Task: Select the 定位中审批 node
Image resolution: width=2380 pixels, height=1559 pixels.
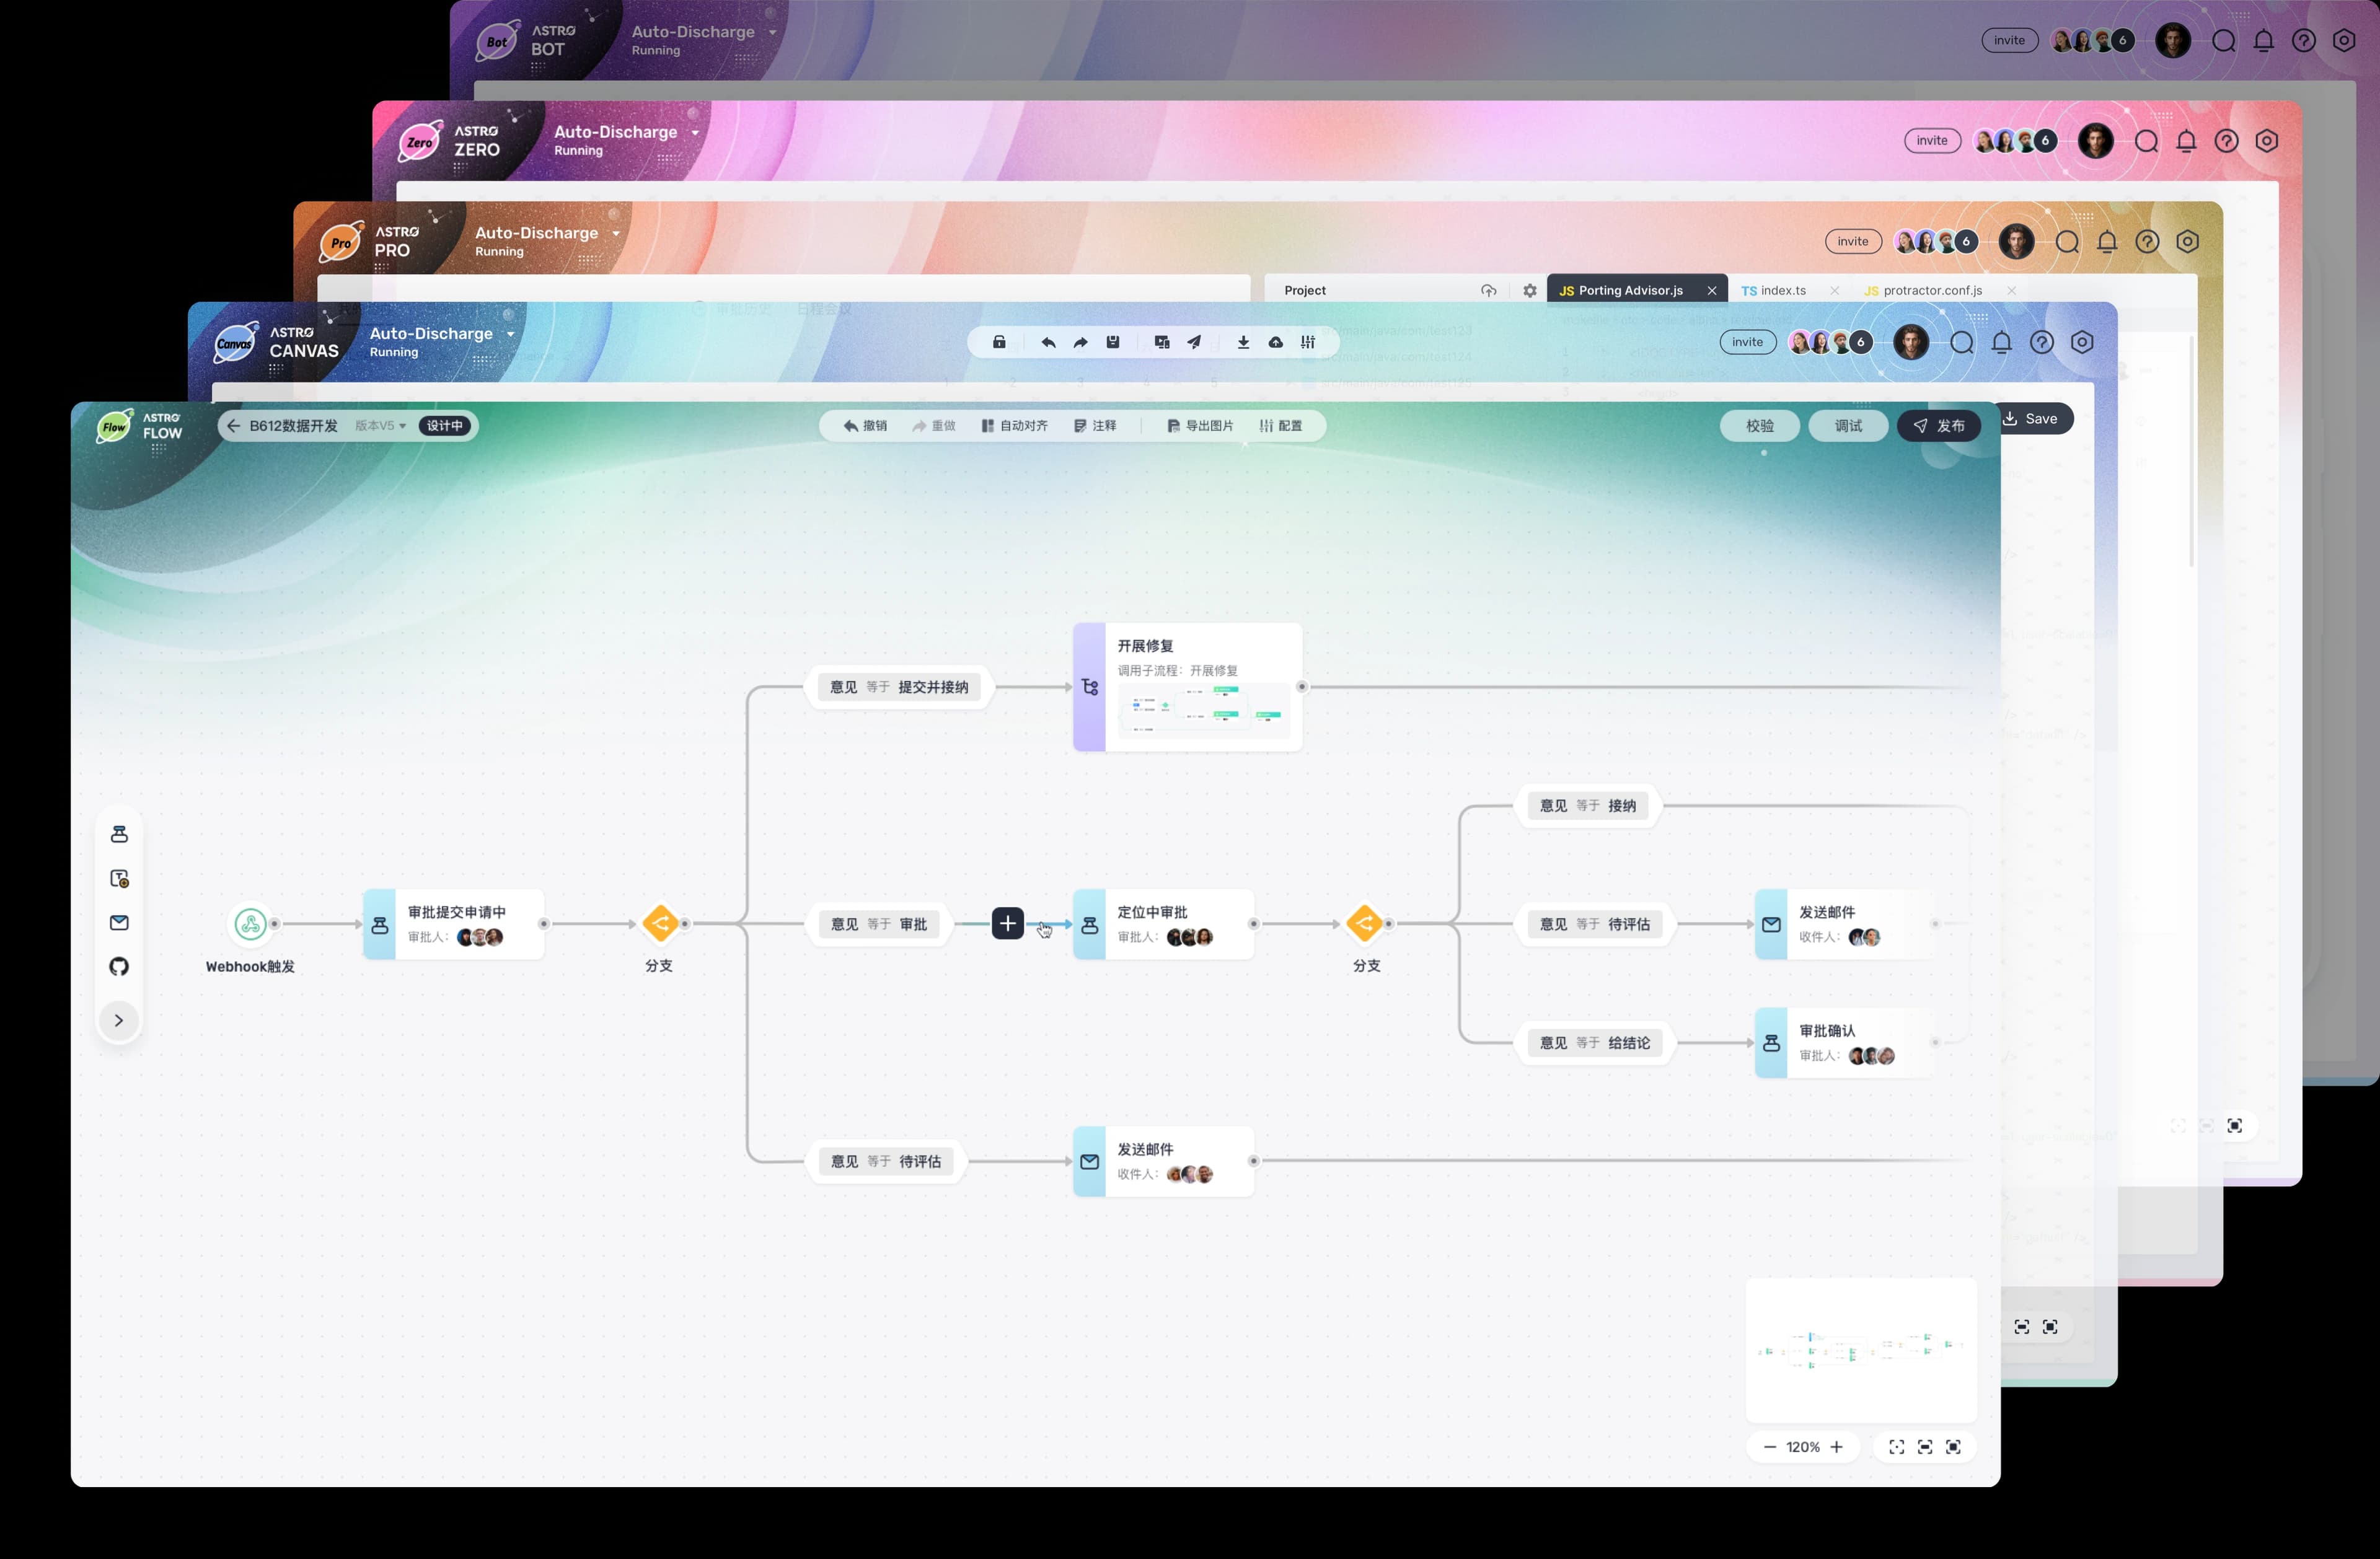Action: (x=1164, y=924)
